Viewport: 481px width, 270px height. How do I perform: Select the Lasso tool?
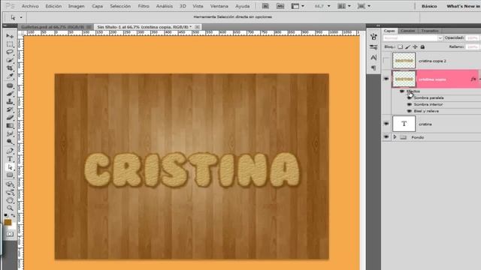coord(10,52)
